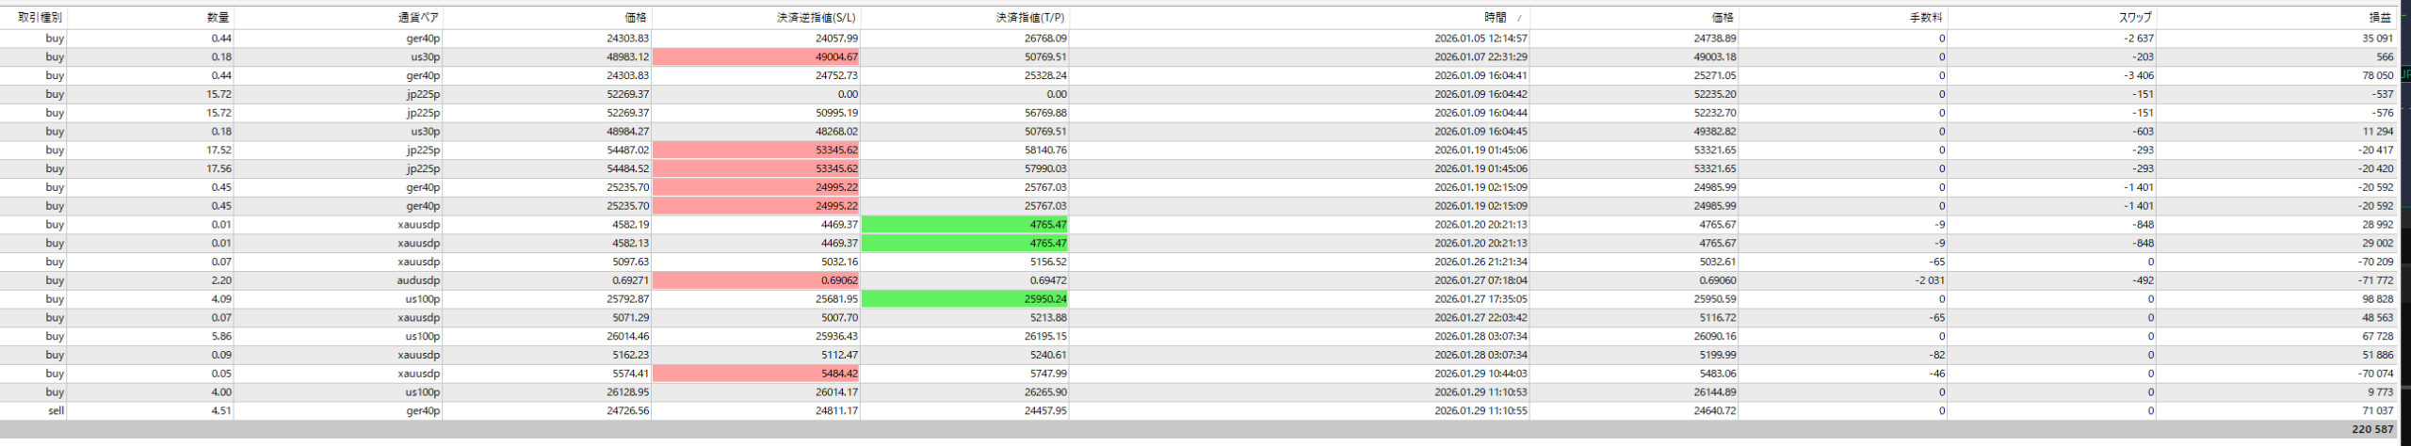Select the jp225p cell with price 54487.02
Image resolution: width=2411 pixels, height=446 pixels.
pyautogui.click(x=423, y=151)
